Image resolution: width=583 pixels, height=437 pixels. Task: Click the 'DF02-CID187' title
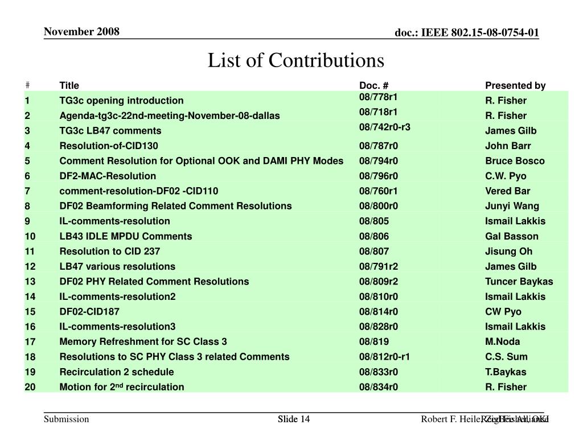(x=89, y=311)
